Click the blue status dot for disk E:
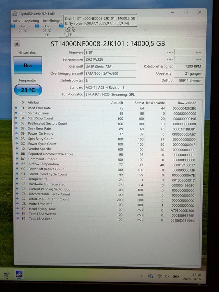 click(x=61, y=26)
